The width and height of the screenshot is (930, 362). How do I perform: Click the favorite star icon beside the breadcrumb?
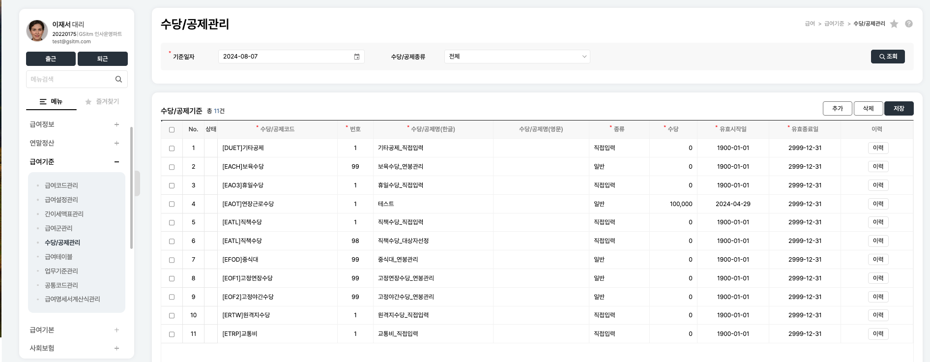click(x=894, y=24)
